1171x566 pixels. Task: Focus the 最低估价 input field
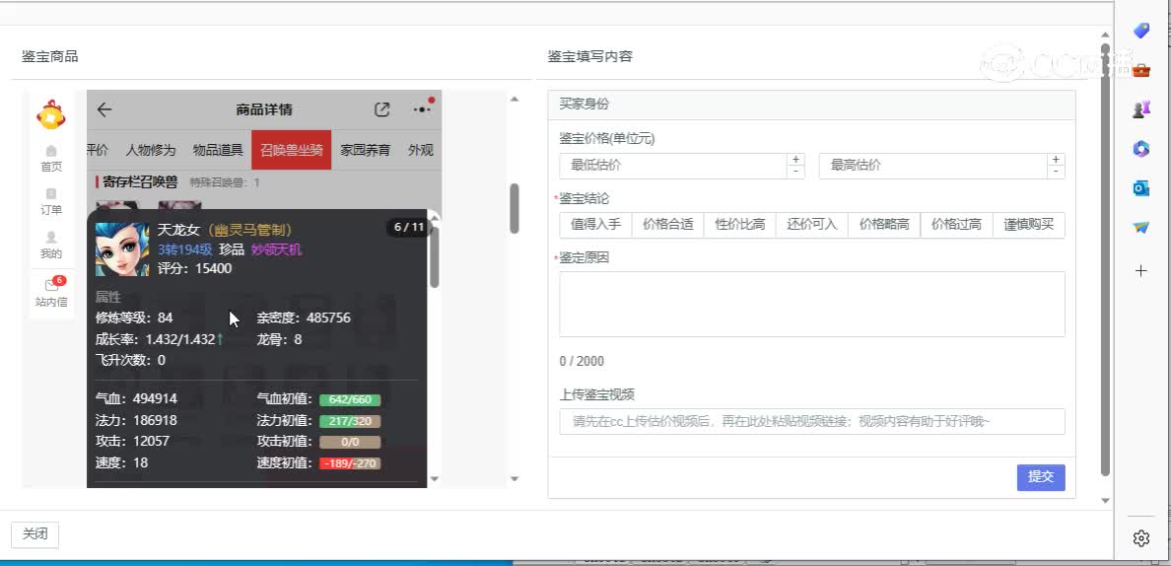[673, 166]
